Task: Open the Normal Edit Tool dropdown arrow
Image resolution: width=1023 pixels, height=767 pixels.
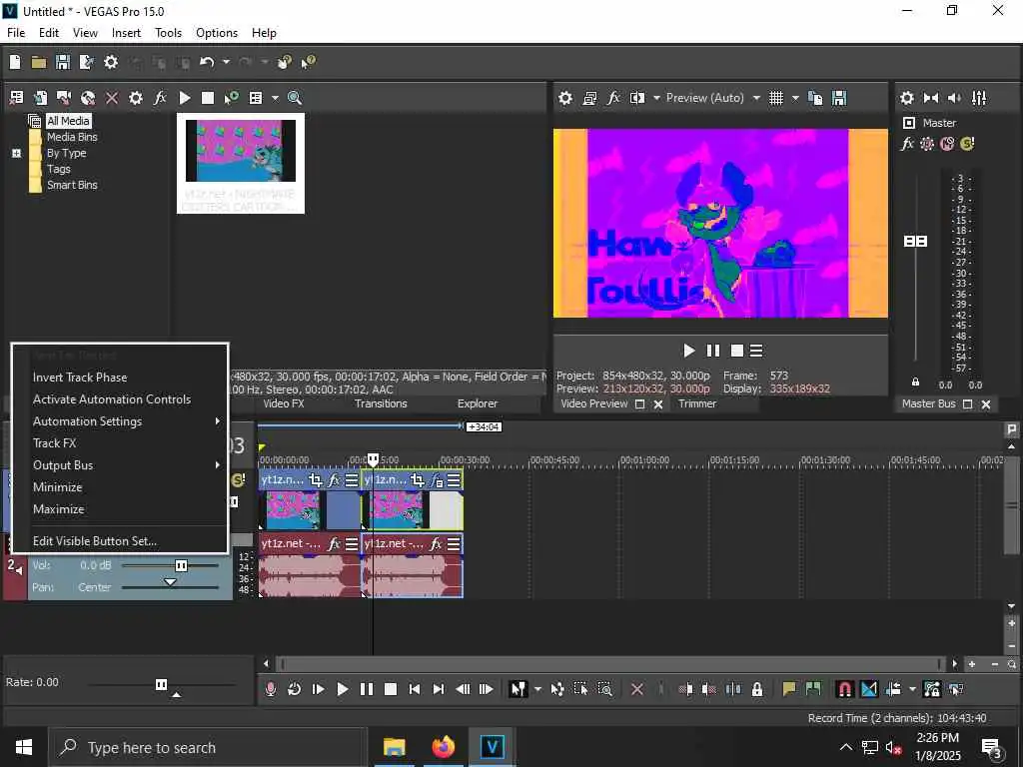Action: point(536,689)
